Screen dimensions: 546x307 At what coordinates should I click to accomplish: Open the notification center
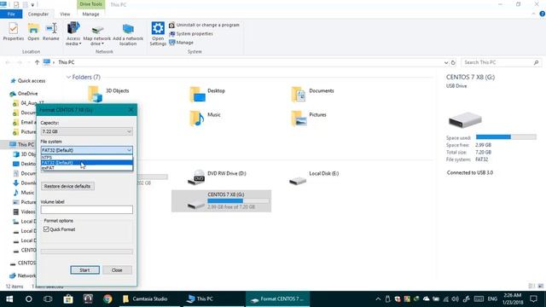tap(533, 299)
